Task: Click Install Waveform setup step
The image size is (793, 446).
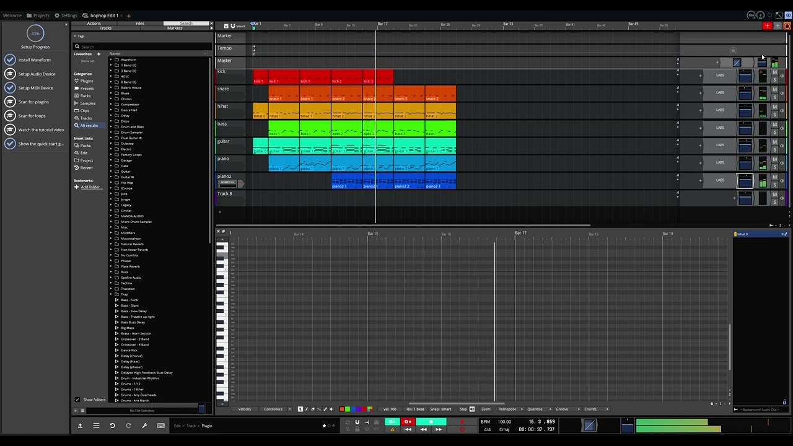Action: click(35, 60)
